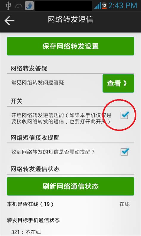The image size is (141, 236).
Task: Tap the 本机是否在线 status row
Action: 68,204
